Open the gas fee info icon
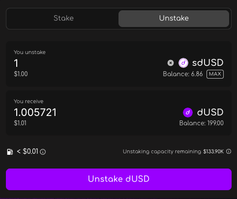 (x=43, y=152)
